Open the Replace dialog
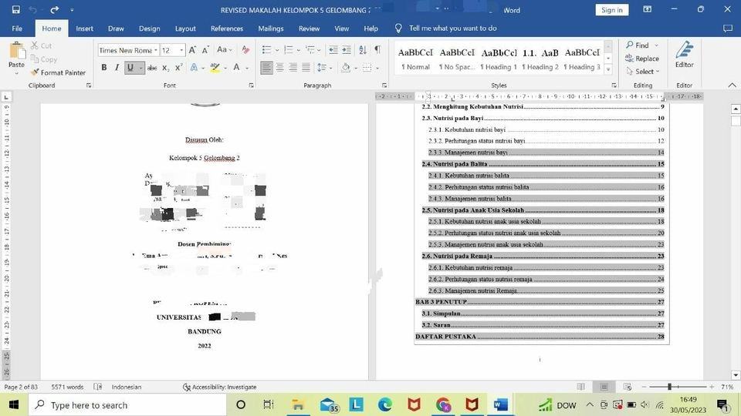The height and width of the screenshot is (416, 741). [641, 59]
